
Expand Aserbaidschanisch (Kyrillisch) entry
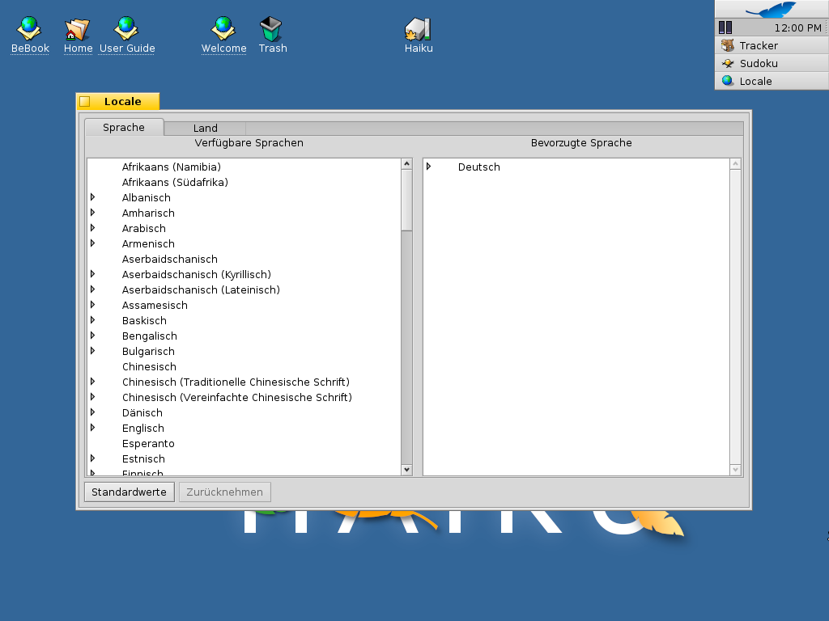pos(92,273)
